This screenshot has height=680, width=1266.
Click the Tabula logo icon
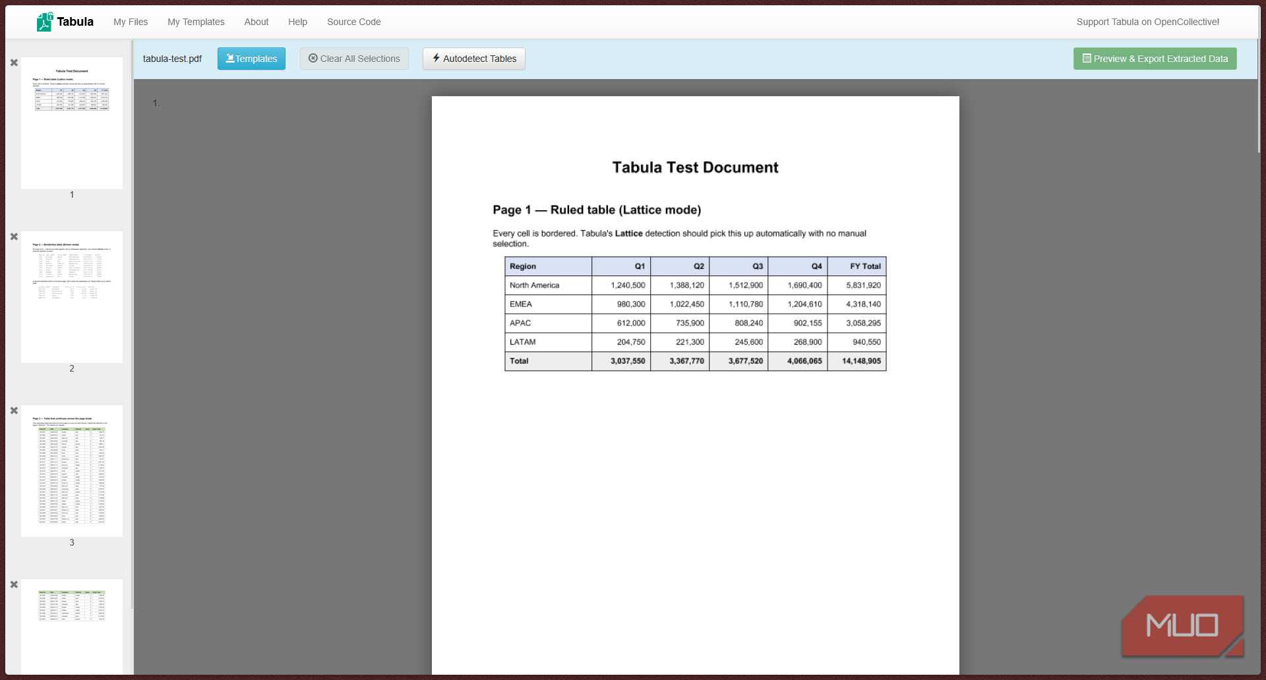click(x=44, y=22)
